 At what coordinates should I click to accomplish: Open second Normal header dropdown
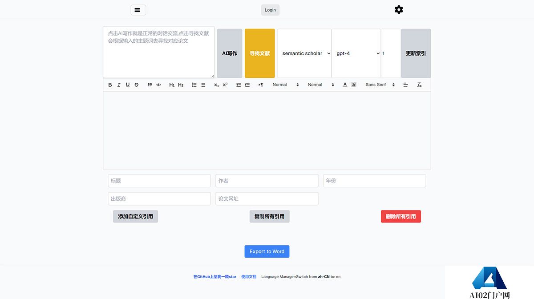coord(321,85)
